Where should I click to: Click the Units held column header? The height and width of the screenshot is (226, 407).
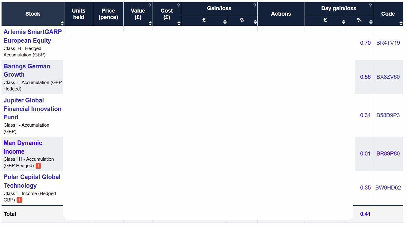79,14
